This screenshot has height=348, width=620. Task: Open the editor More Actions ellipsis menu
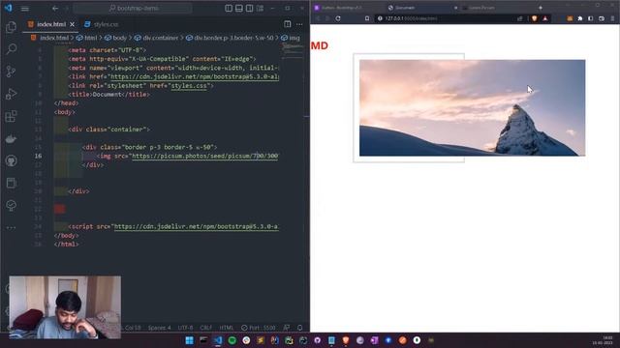click(299, 24)
